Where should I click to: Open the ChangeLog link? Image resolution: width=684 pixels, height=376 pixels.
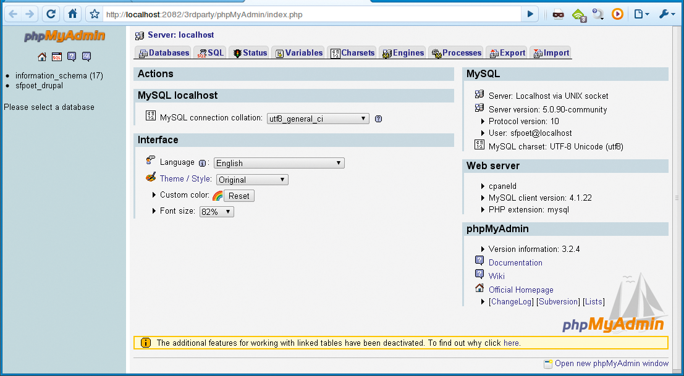[x=511, y=301]
